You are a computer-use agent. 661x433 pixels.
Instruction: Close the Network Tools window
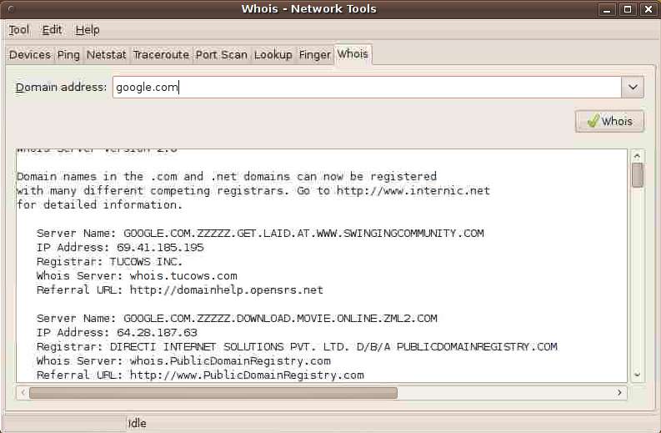[648, 9]
